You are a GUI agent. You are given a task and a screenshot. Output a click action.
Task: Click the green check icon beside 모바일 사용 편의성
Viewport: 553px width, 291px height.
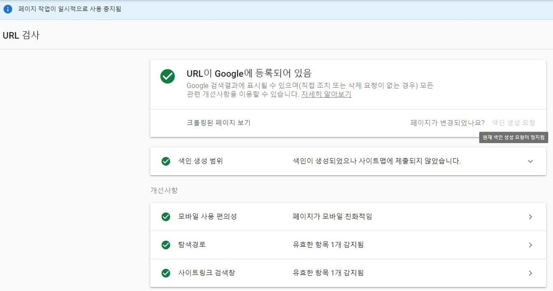166,217
